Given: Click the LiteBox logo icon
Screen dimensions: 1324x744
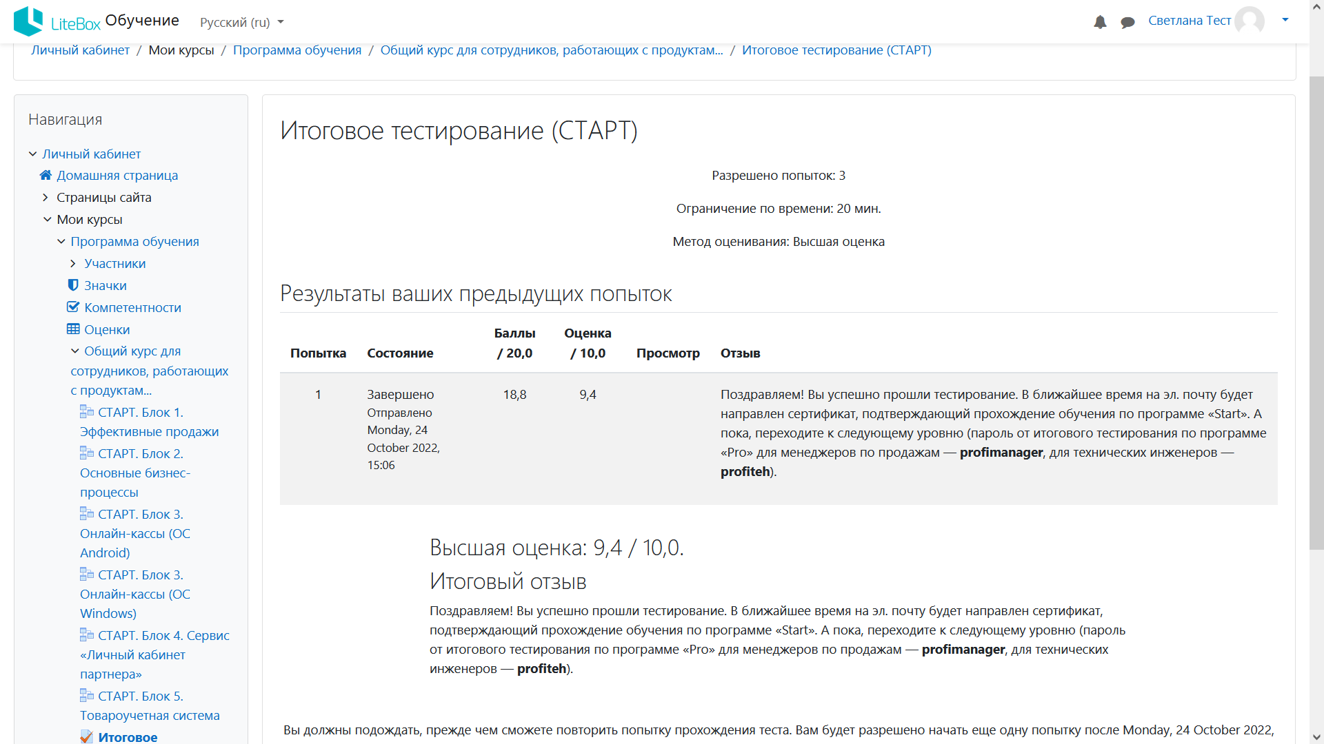Looking at the screenshot, I should point(28,21).
